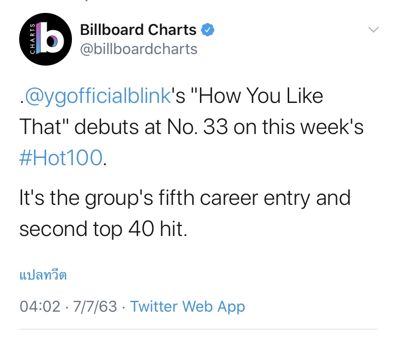This screenshot has height=338, width=397.
Task: Click the blue verified badge
Action: 207,30
